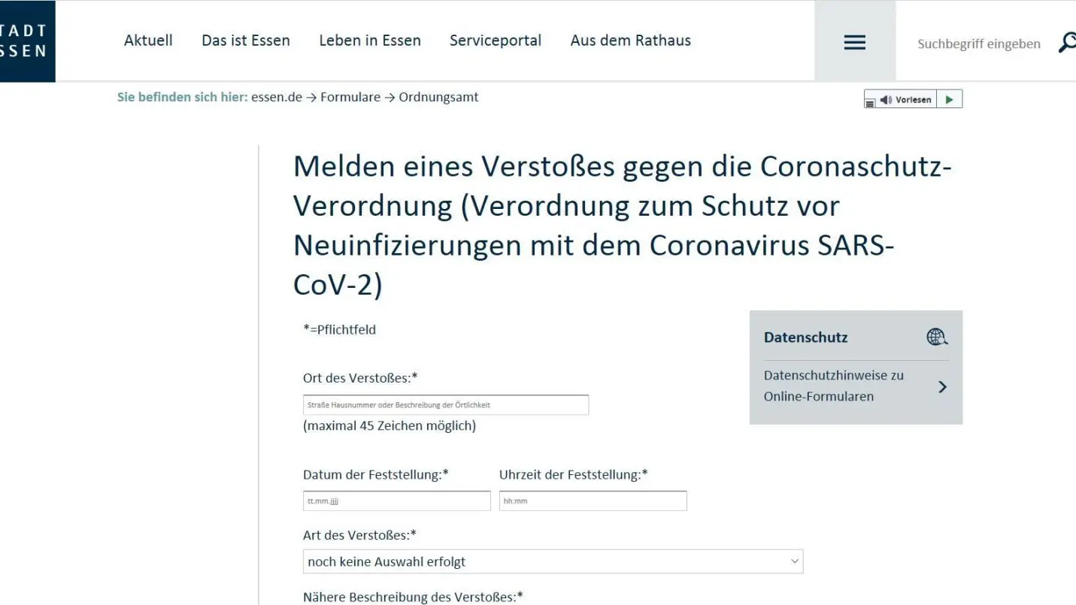Click the Uhrzeit der Feststellung field
The width and height of the screenshot is (1076, 605).
[x=593, y=501]
